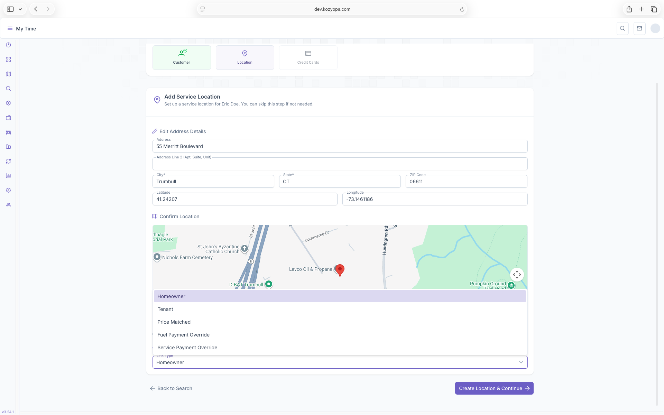This screenshot has width=664, height=415.
Task: Open the Link Type dropdown chevron
Action: 521,362
